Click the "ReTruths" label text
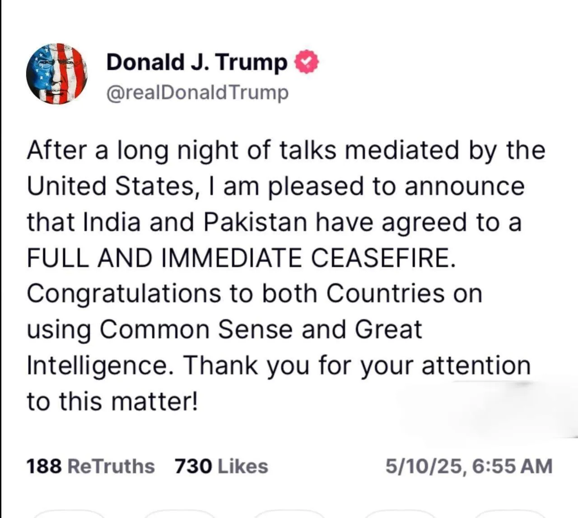Image resolution: width=578 pixels, height=518 pixels. pyautogui.click(x=111, y=466)
